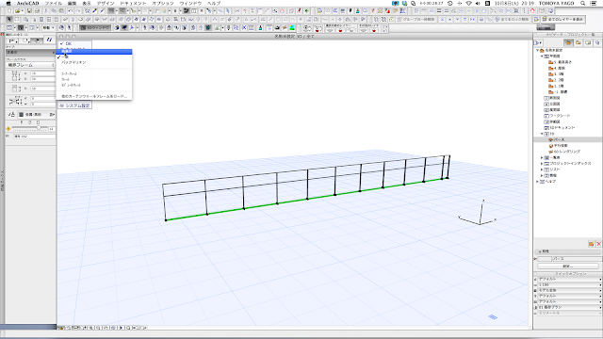Open the デザイン menu
The width and height of the screenshot is (603, 339).
(x=106, y=3)
